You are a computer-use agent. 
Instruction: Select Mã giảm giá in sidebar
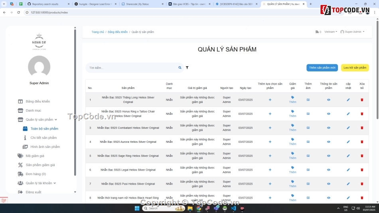tap(35, 156)
